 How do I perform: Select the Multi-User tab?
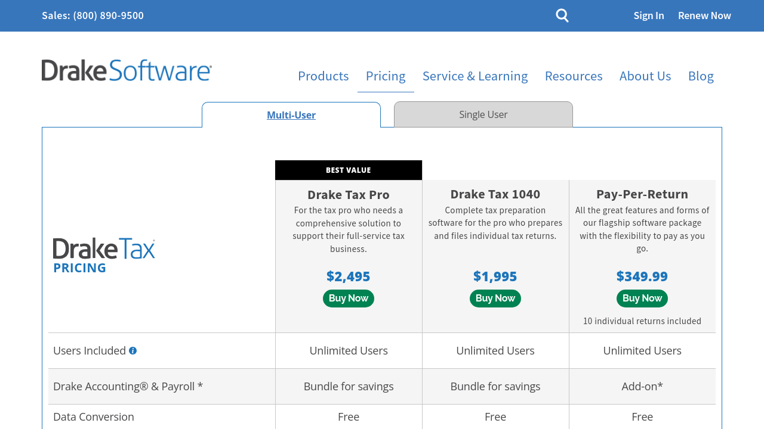291,115
